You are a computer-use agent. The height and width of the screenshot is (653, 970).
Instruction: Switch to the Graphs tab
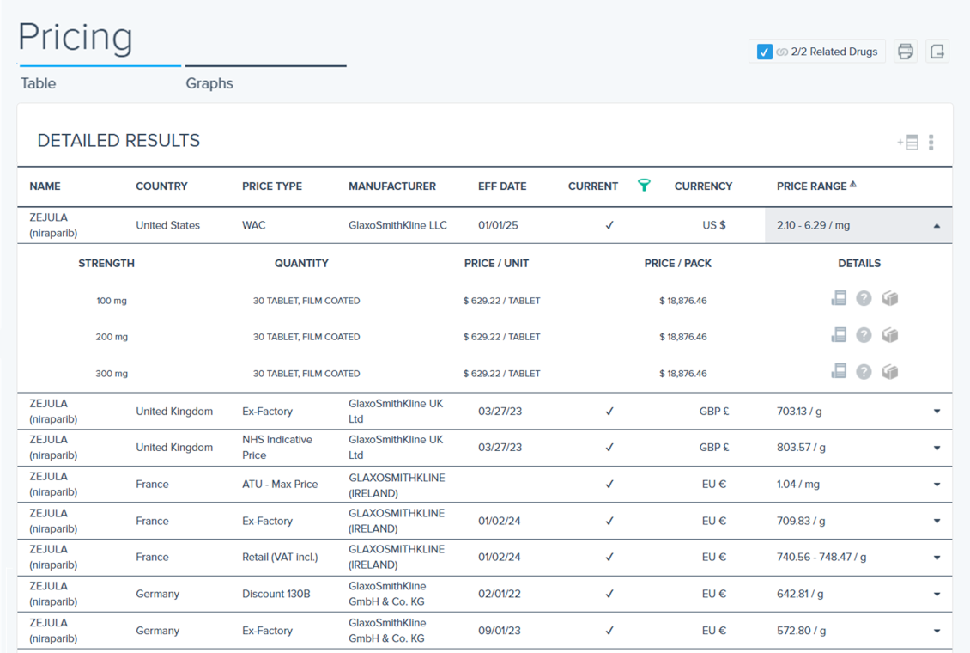(x=209, y=83)
